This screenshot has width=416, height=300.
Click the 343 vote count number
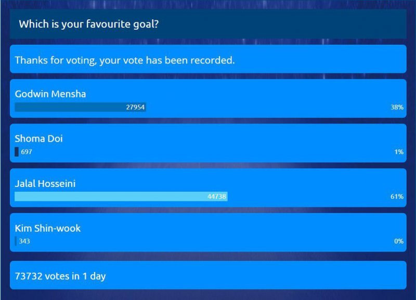click(24, 241)
